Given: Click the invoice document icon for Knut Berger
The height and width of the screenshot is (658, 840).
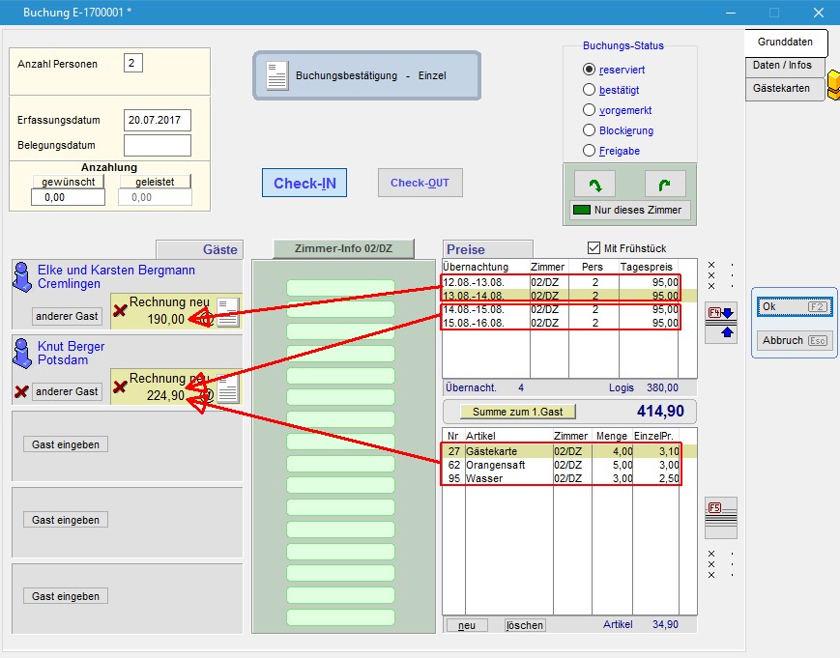Looking at the screenshot, I should point(228,388).
